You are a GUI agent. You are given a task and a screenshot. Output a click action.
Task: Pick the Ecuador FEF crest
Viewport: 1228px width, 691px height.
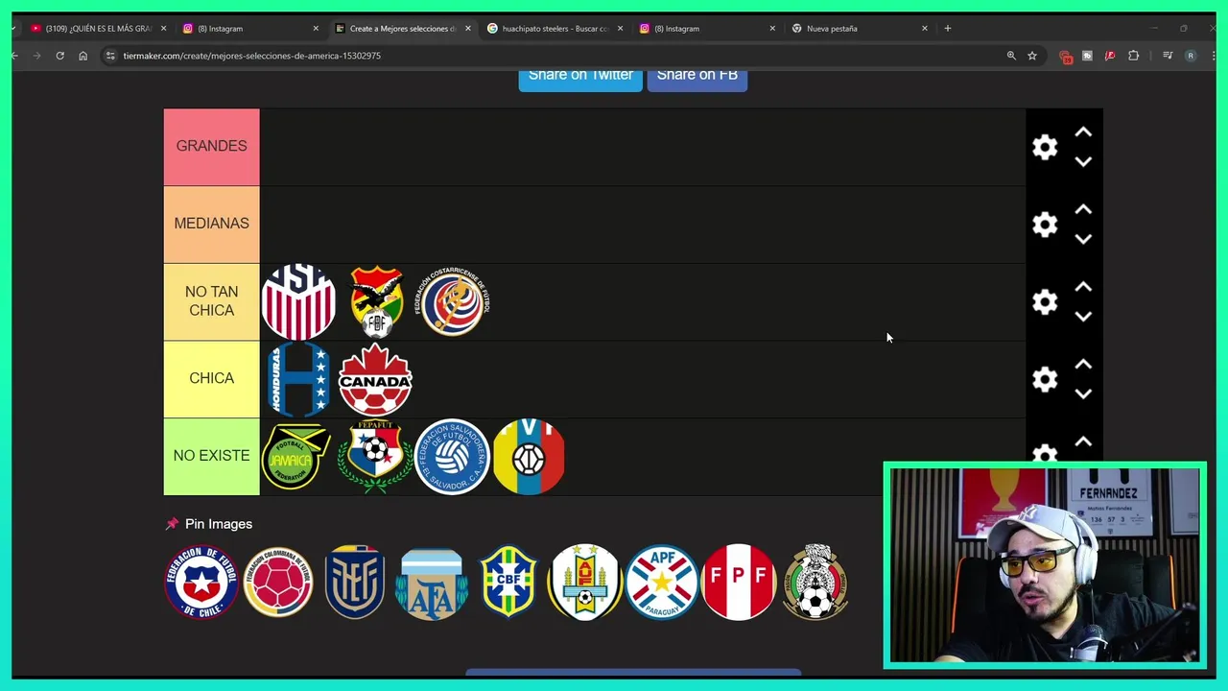[355, 582]
